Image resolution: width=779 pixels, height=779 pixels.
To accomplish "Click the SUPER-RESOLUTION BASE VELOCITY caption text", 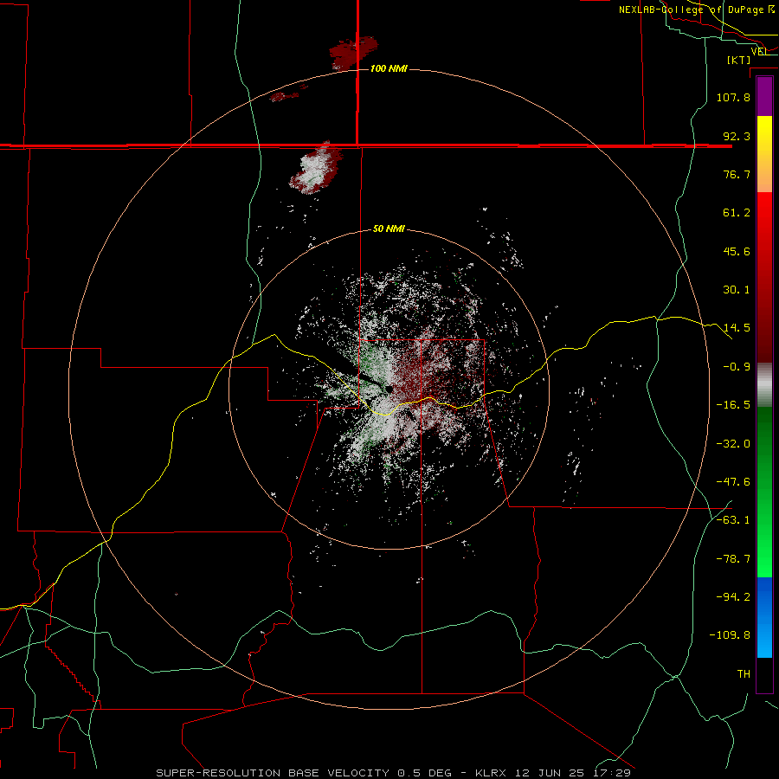I will [x=273, y=773].
